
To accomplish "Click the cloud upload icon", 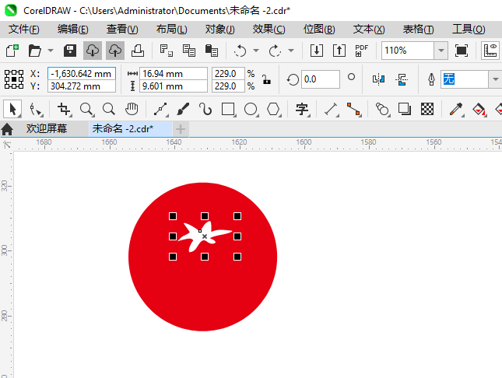I will [115, 51].
